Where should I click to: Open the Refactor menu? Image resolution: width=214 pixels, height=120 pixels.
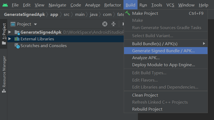click(x=113, y=5)
